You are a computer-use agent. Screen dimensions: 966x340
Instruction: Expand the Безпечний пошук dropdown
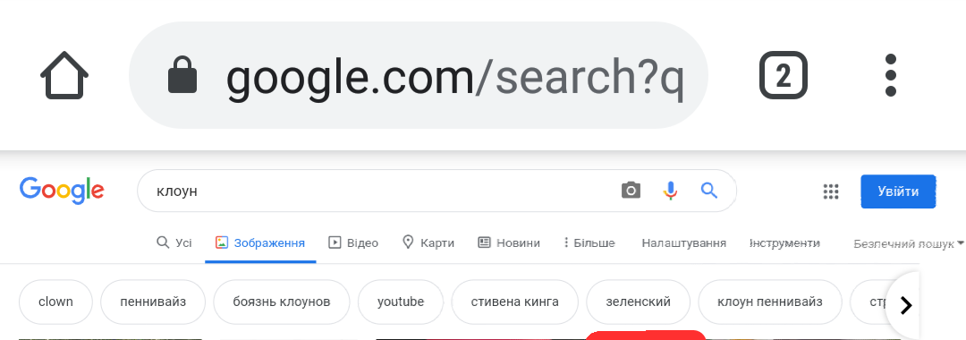[909, 243]
